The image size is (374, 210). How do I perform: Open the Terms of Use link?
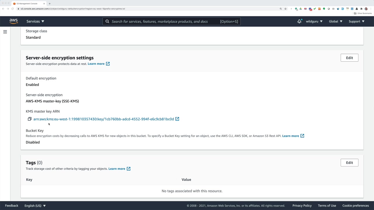pyautogui.click(x=327, y=206)
